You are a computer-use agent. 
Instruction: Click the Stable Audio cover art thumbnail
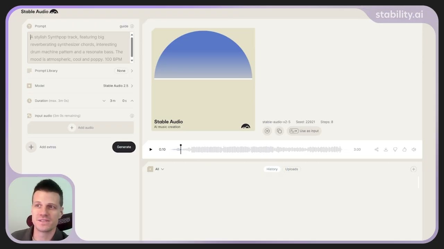click(x=203, y=80)
